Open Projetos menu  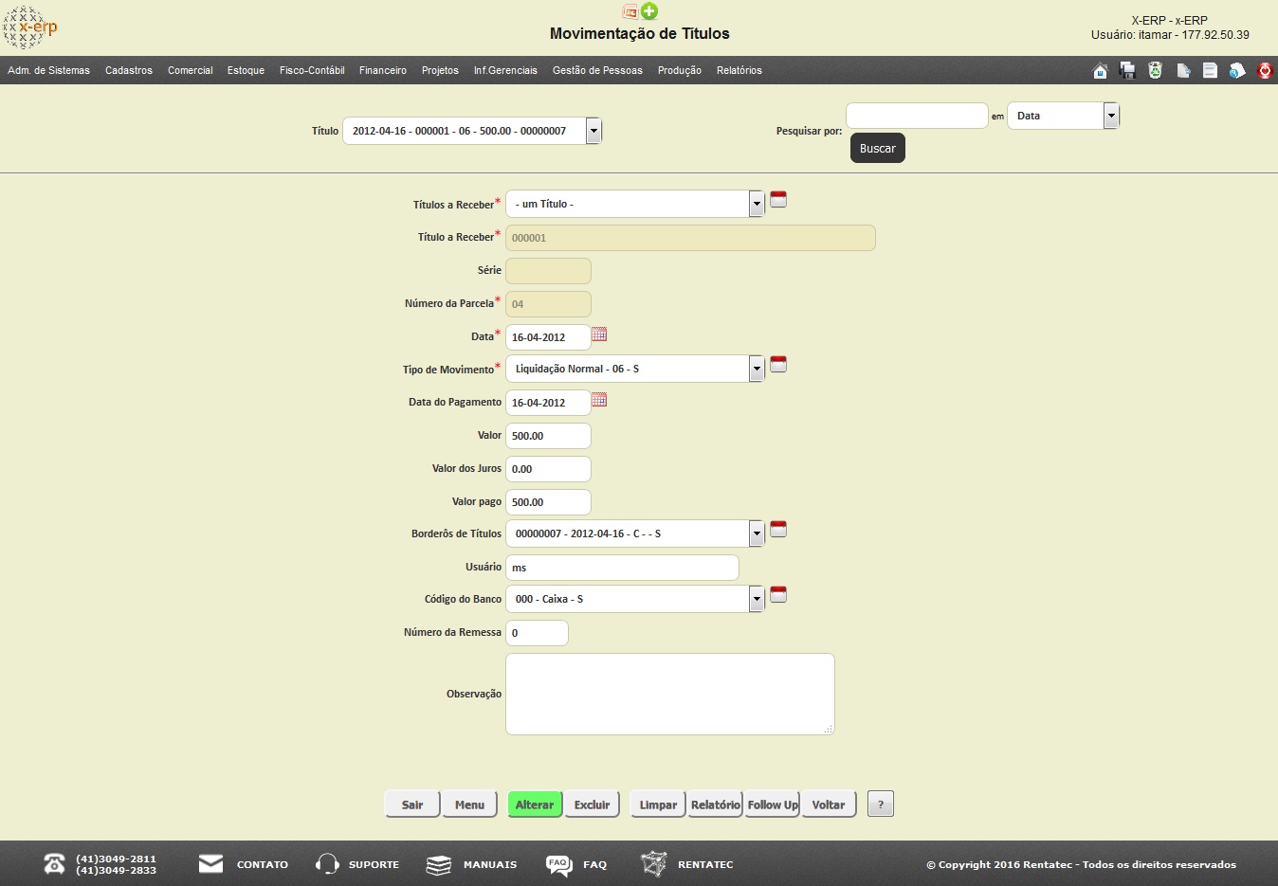pyautogui.click(x=440, y=70)
